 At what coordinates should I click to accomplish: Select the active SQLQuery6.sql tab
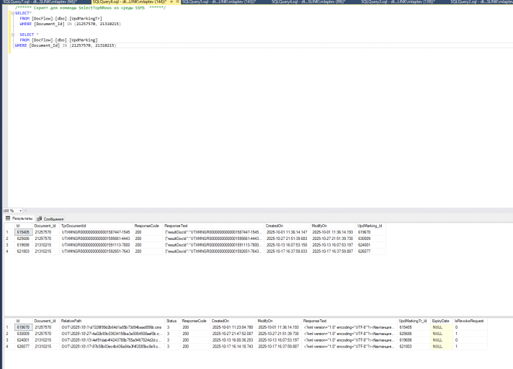point(129,2)
